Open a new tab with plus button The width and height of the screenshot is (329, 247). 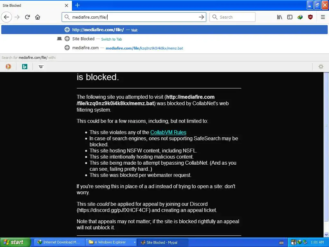(x=77, y=5)
